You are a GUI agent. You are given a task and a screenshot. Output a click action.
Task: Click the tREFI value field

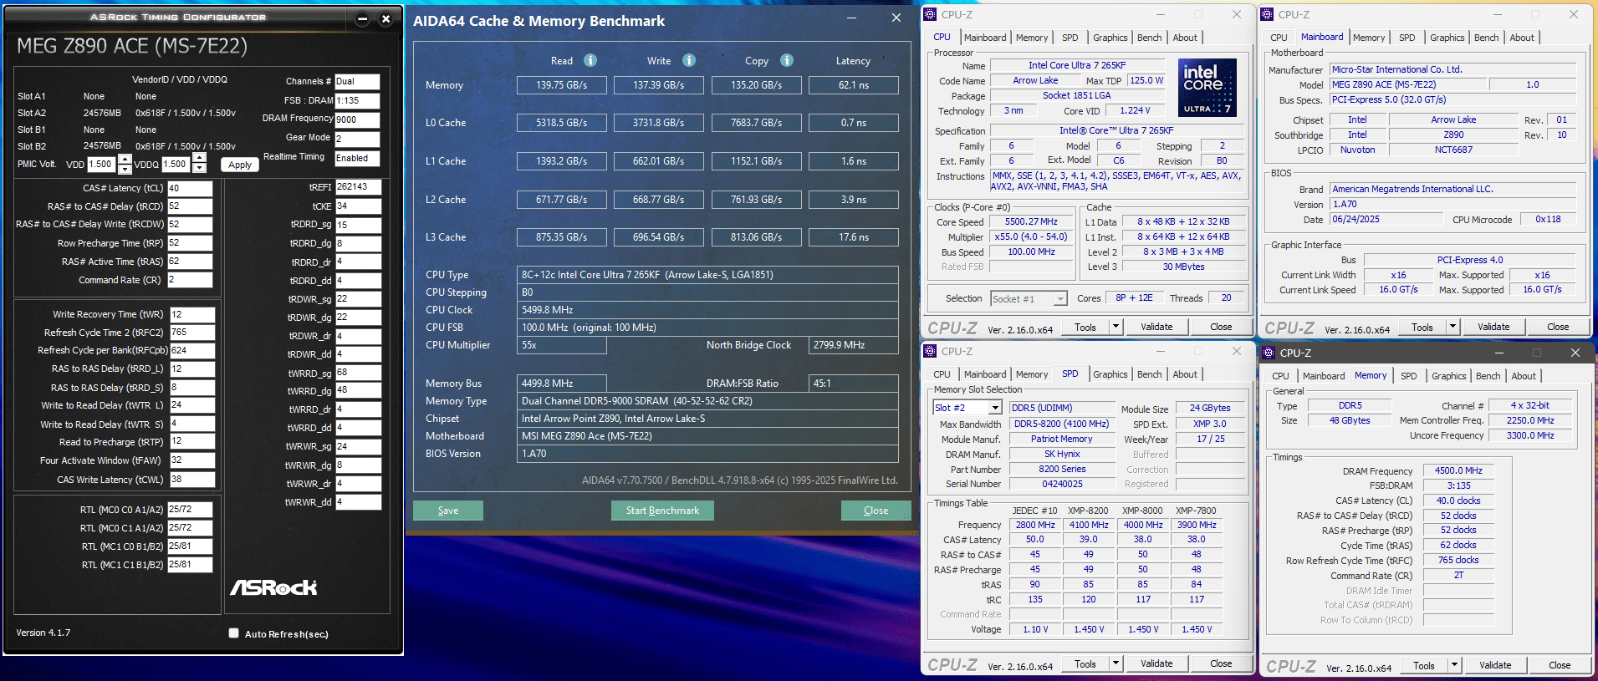tap(358, 187)
